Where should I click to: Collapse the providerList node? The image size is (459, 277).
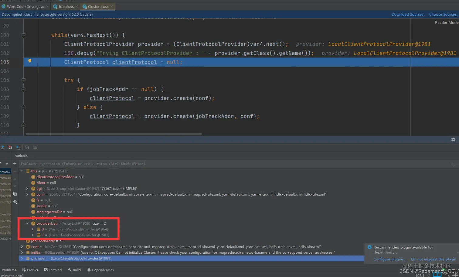pyautogui.click(x=27, y=224)
